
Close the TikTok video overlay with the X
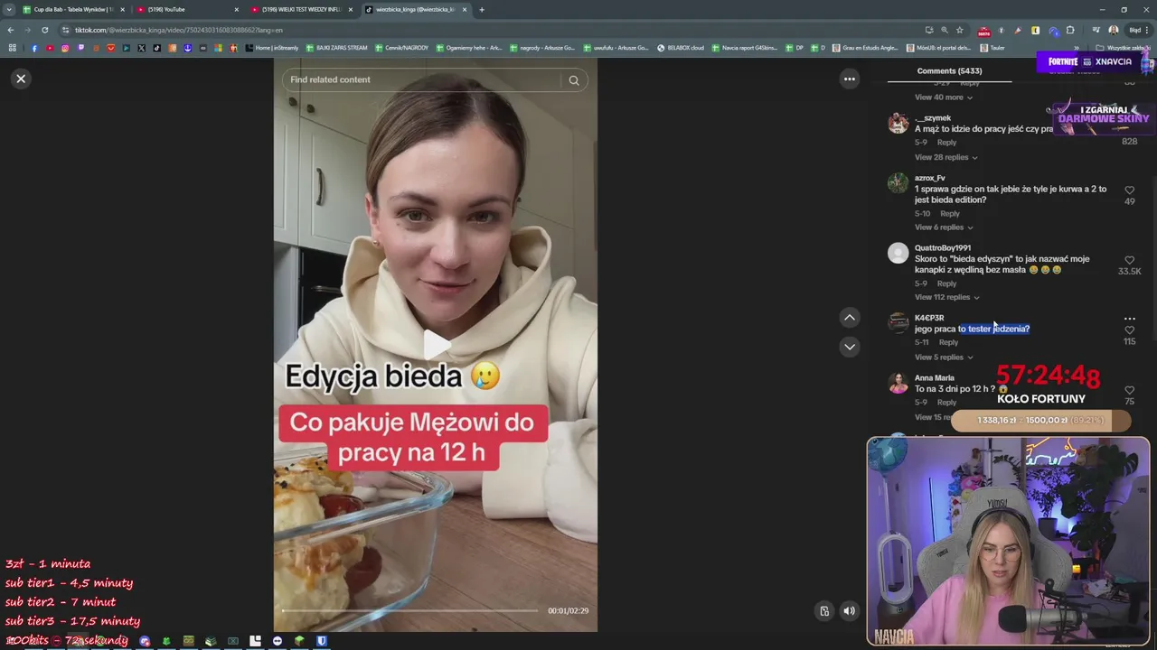pyautogui.click(x=21, y=79)
